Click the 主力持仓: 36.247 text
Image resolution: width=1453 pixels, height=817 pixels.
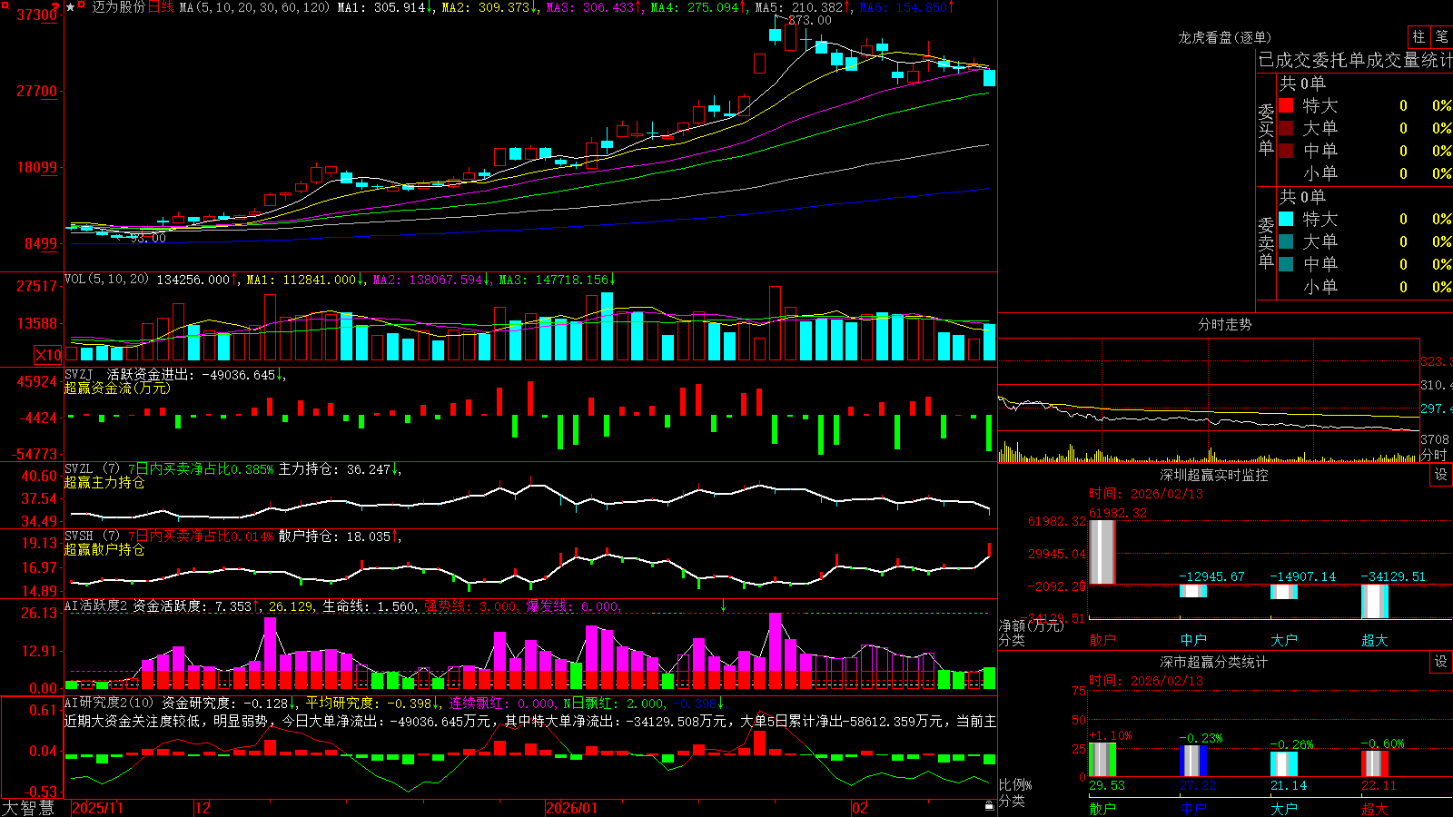[334, 469]
